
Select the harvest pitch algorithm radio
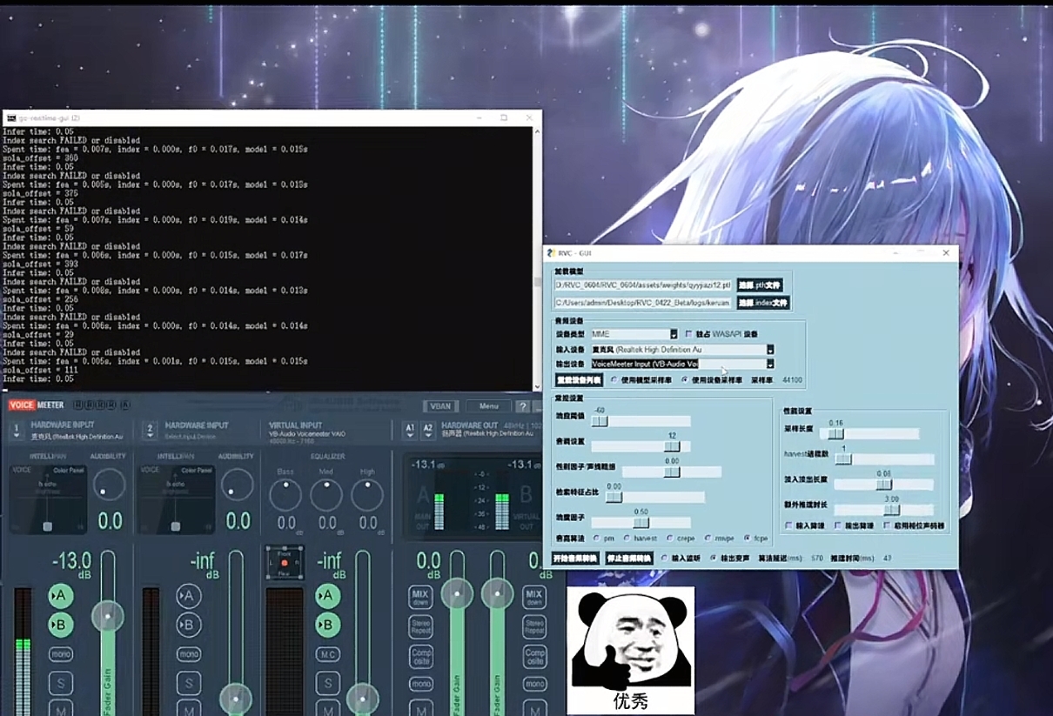[628, 539]
